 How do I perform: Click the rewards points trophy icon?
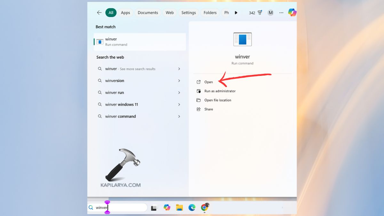pos(260,13)
